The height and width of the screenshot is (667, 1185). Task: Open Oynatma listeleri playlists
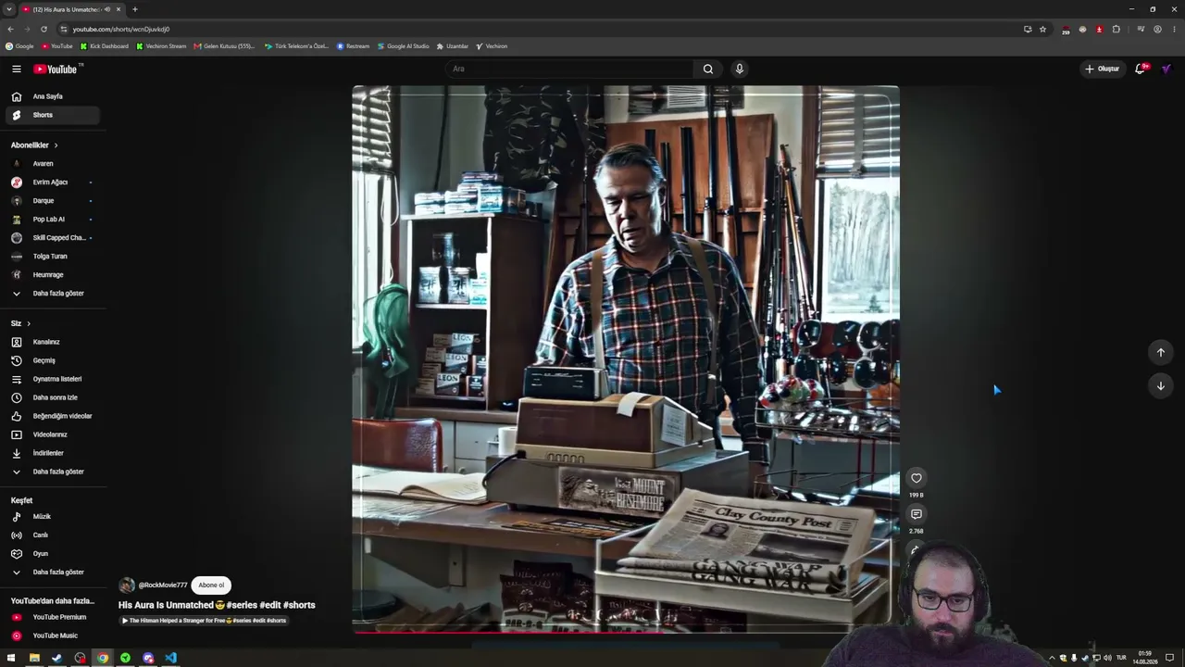[52, 379]
